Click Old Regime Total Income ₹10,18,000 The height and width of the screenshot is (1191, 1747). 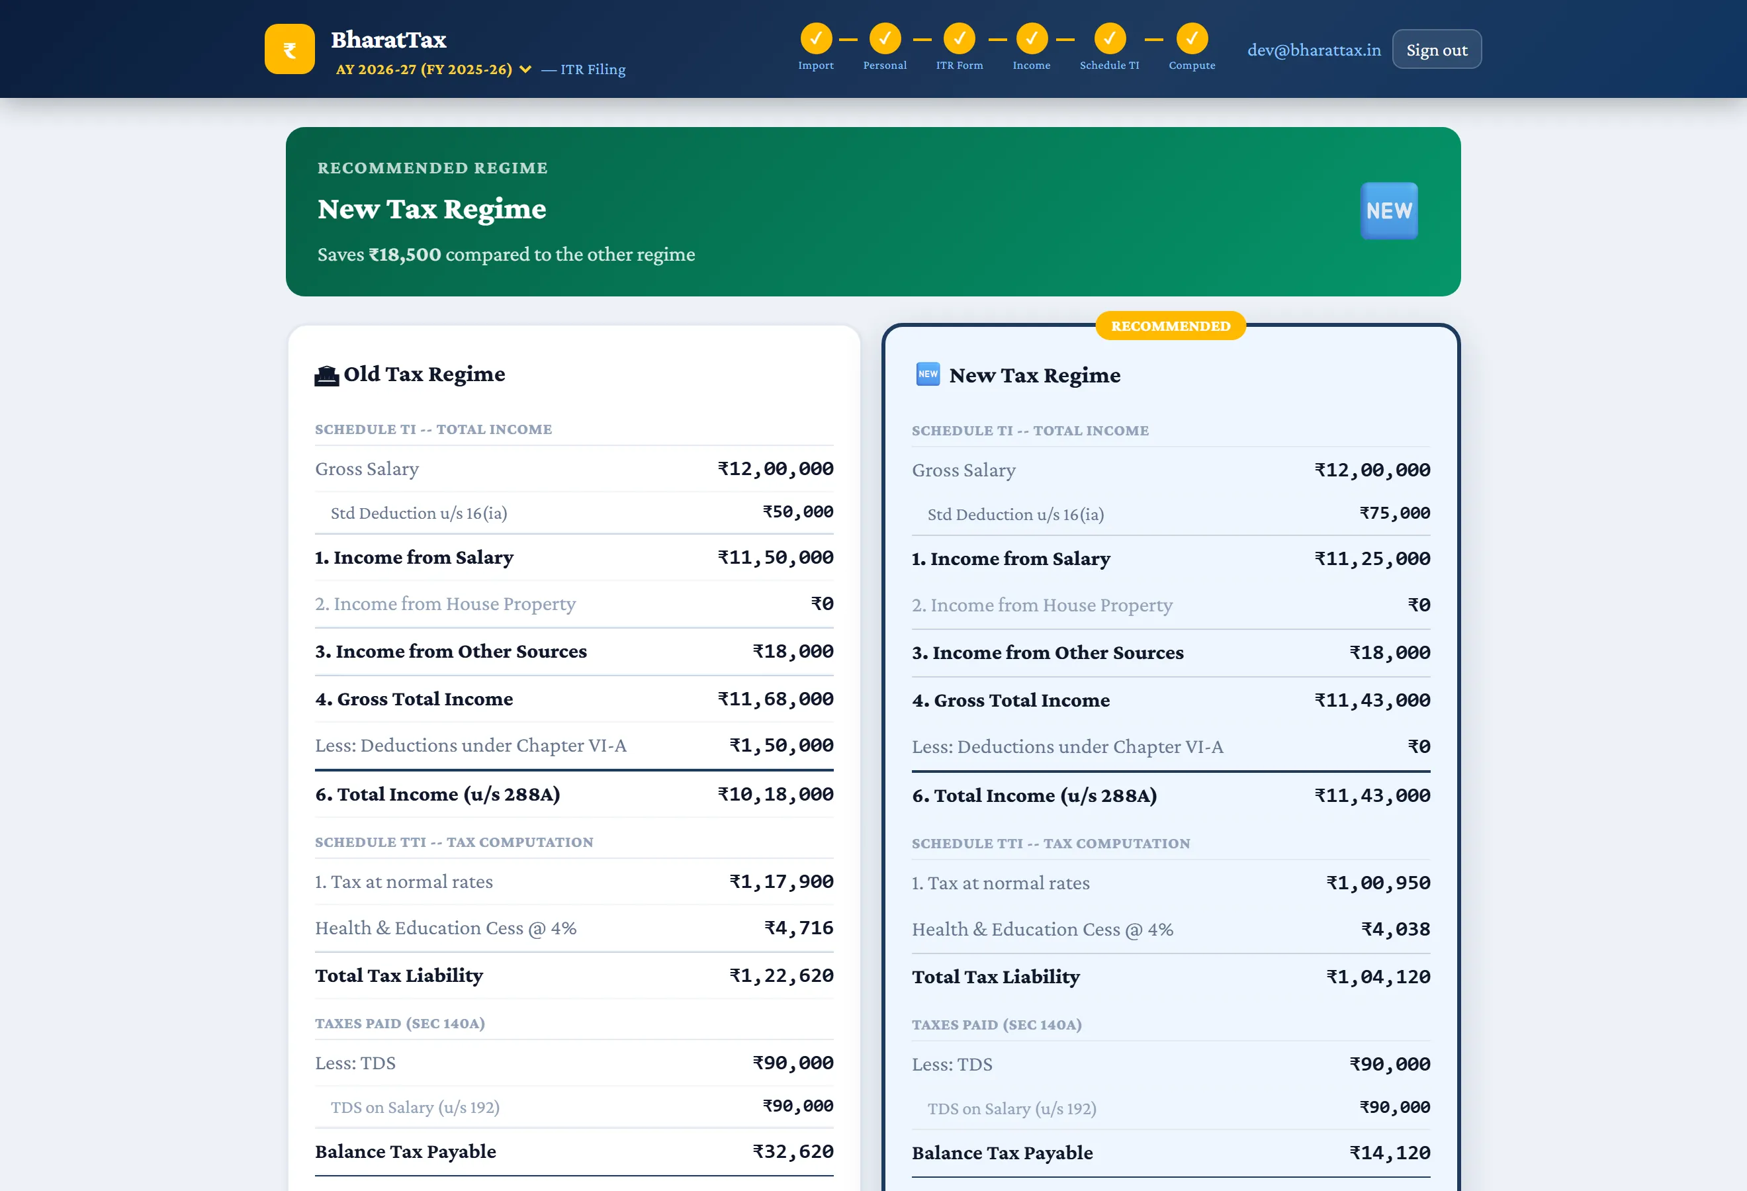(x=775, y=795)
